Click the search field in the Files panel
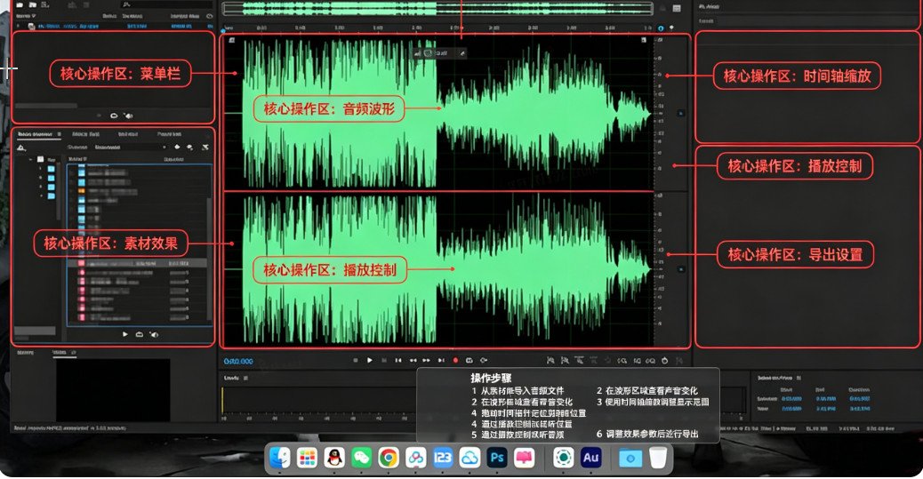This screenshot has height=479, width=923. [x=168, y=4]
